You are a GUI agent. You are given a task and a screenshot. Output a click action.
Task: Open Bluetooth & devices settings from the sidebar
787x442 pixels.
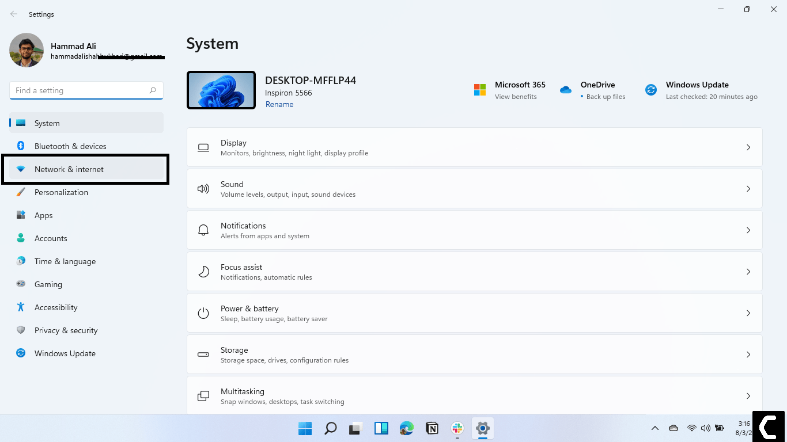(70, 146)
